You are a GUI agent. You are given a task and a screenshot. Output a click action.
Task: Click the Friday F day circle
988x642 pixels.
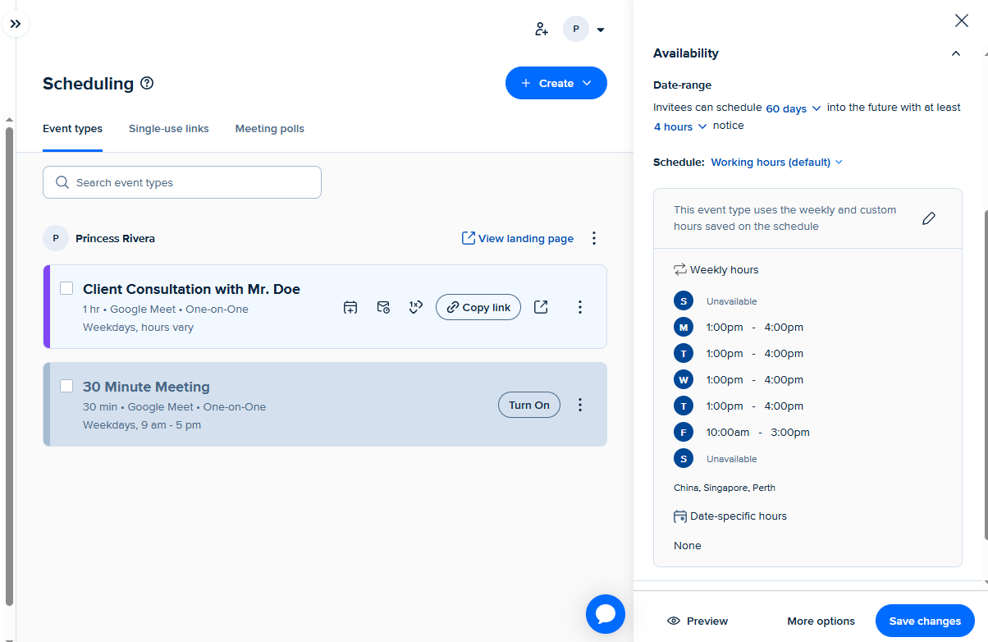(684, 432)
